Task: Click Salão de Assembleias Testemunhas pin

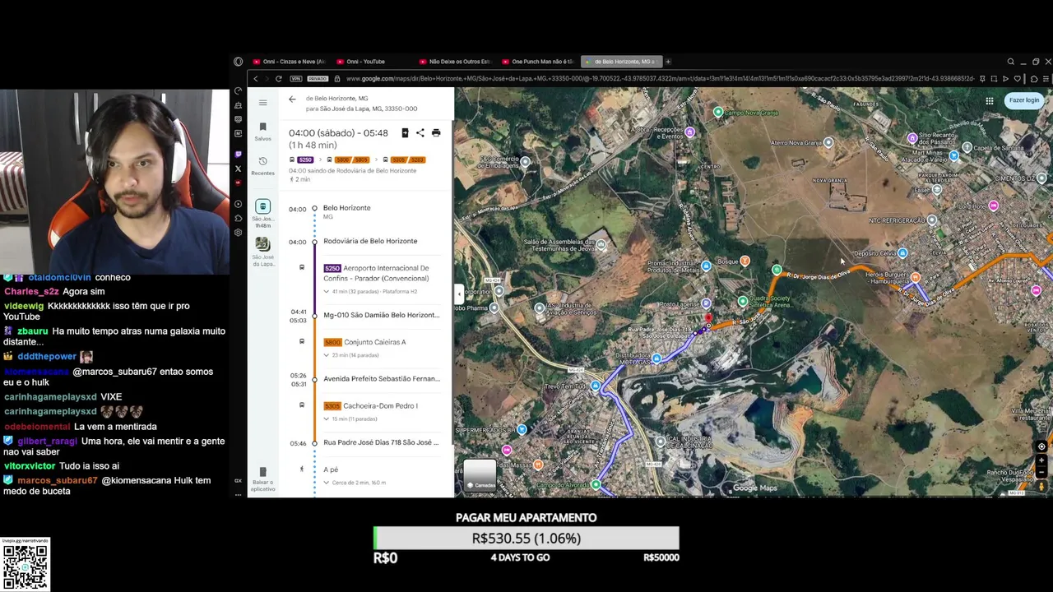Action: tap(601, 243)
